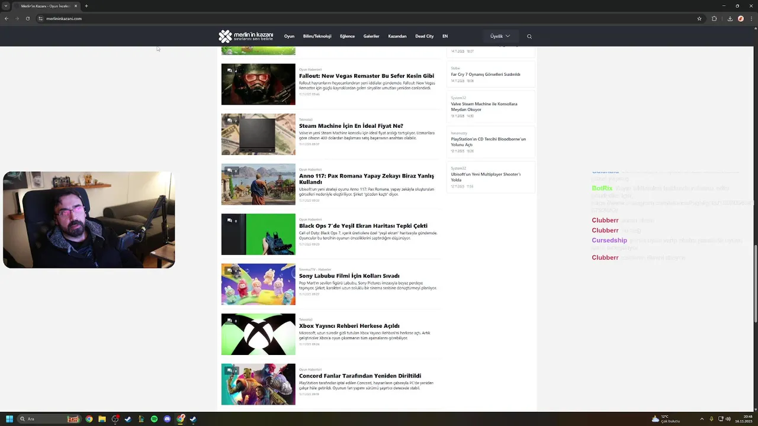Close the Merlin'in Kazanı browser tab
Viewport: 758px width, 426px height.
pyautogui.click(x=76, y=6)
